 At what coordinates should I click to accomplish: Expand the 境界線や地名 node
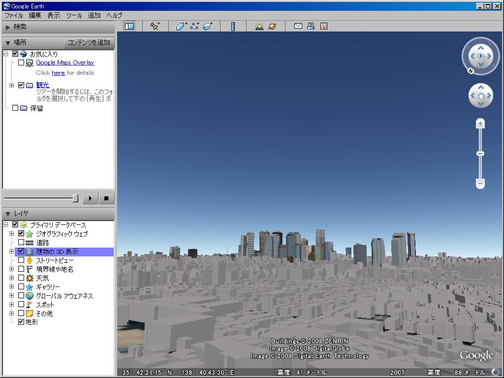click(x=12, y=269)
